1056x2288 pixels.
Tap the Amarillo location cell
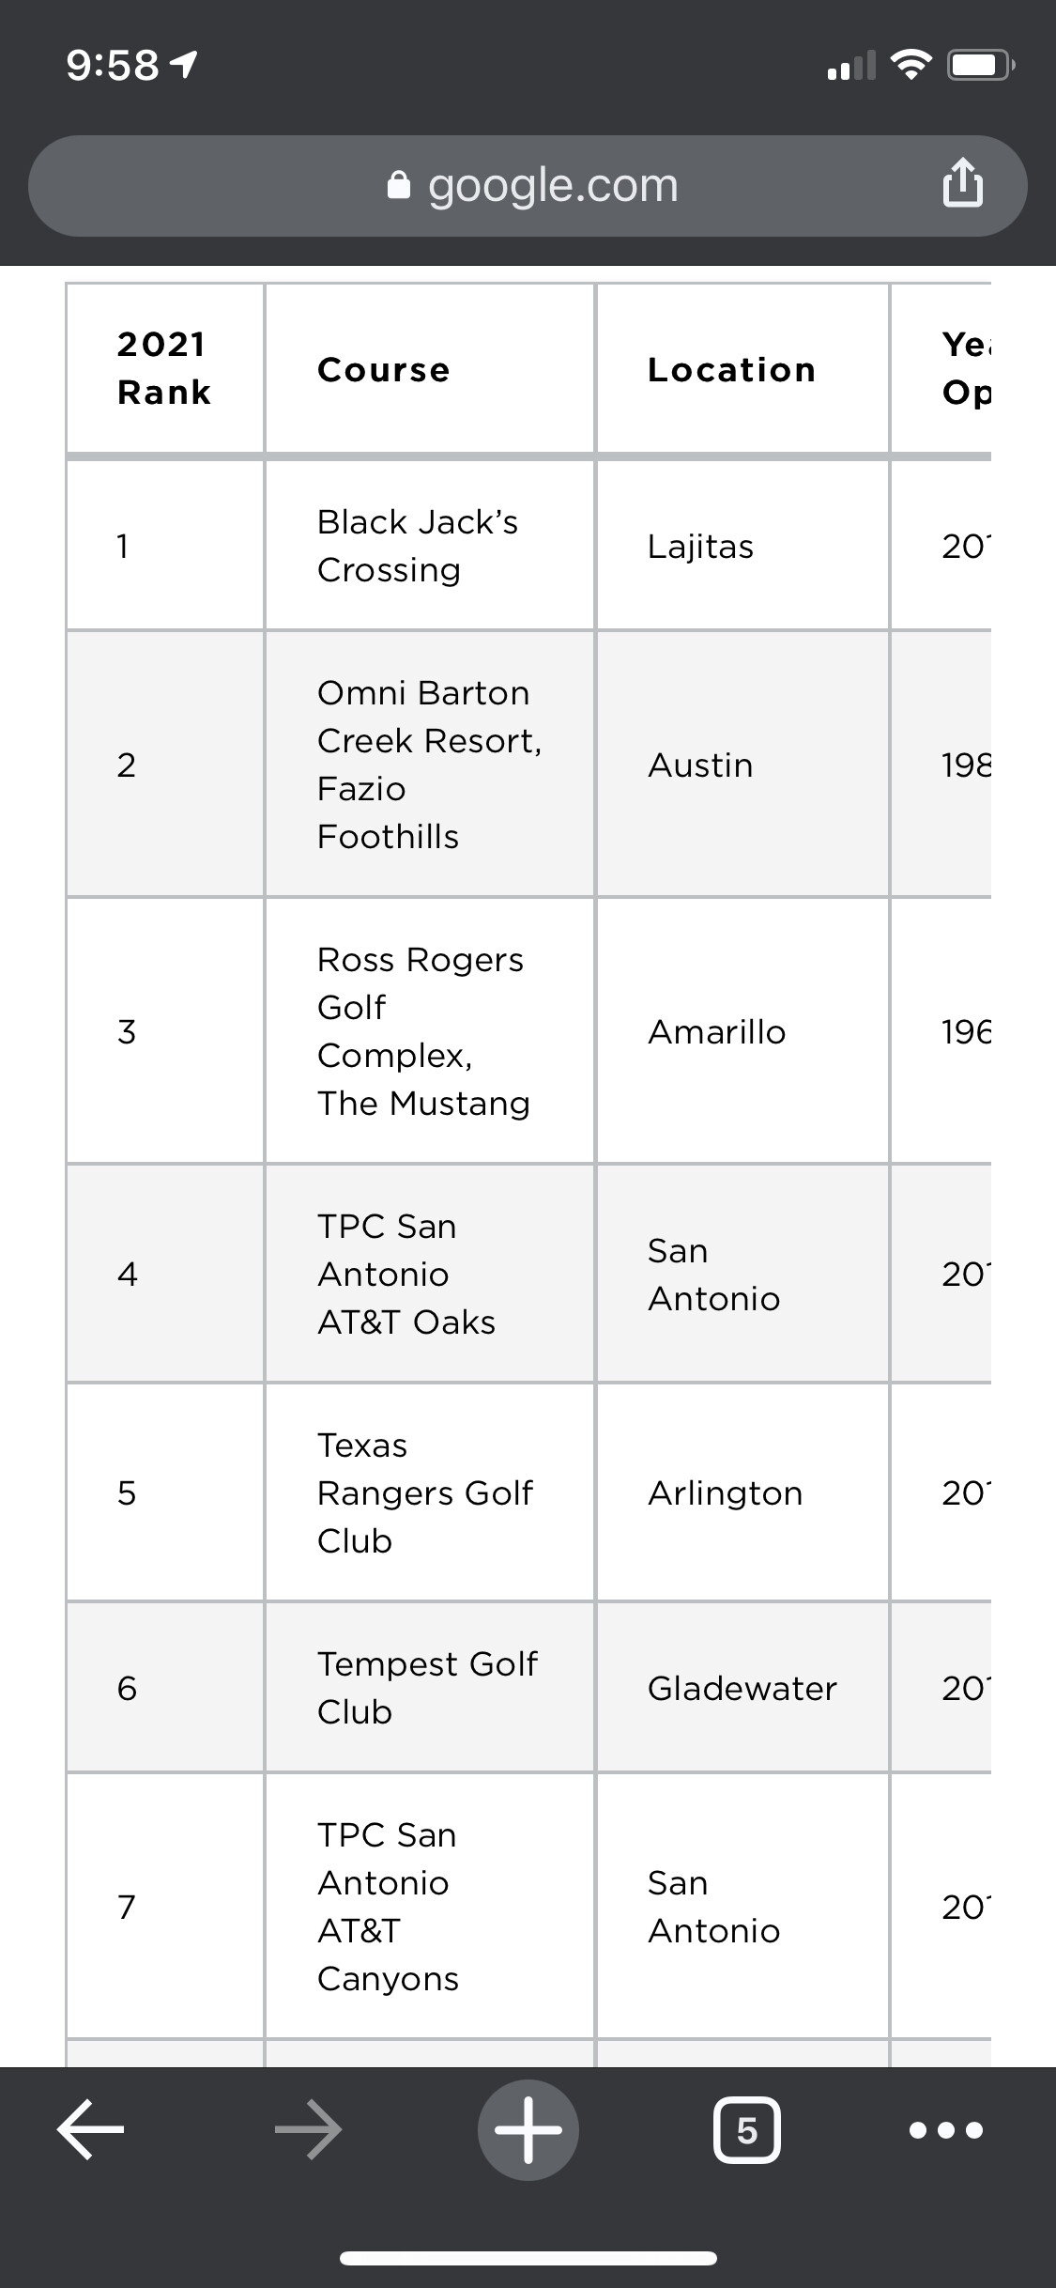717,1032
